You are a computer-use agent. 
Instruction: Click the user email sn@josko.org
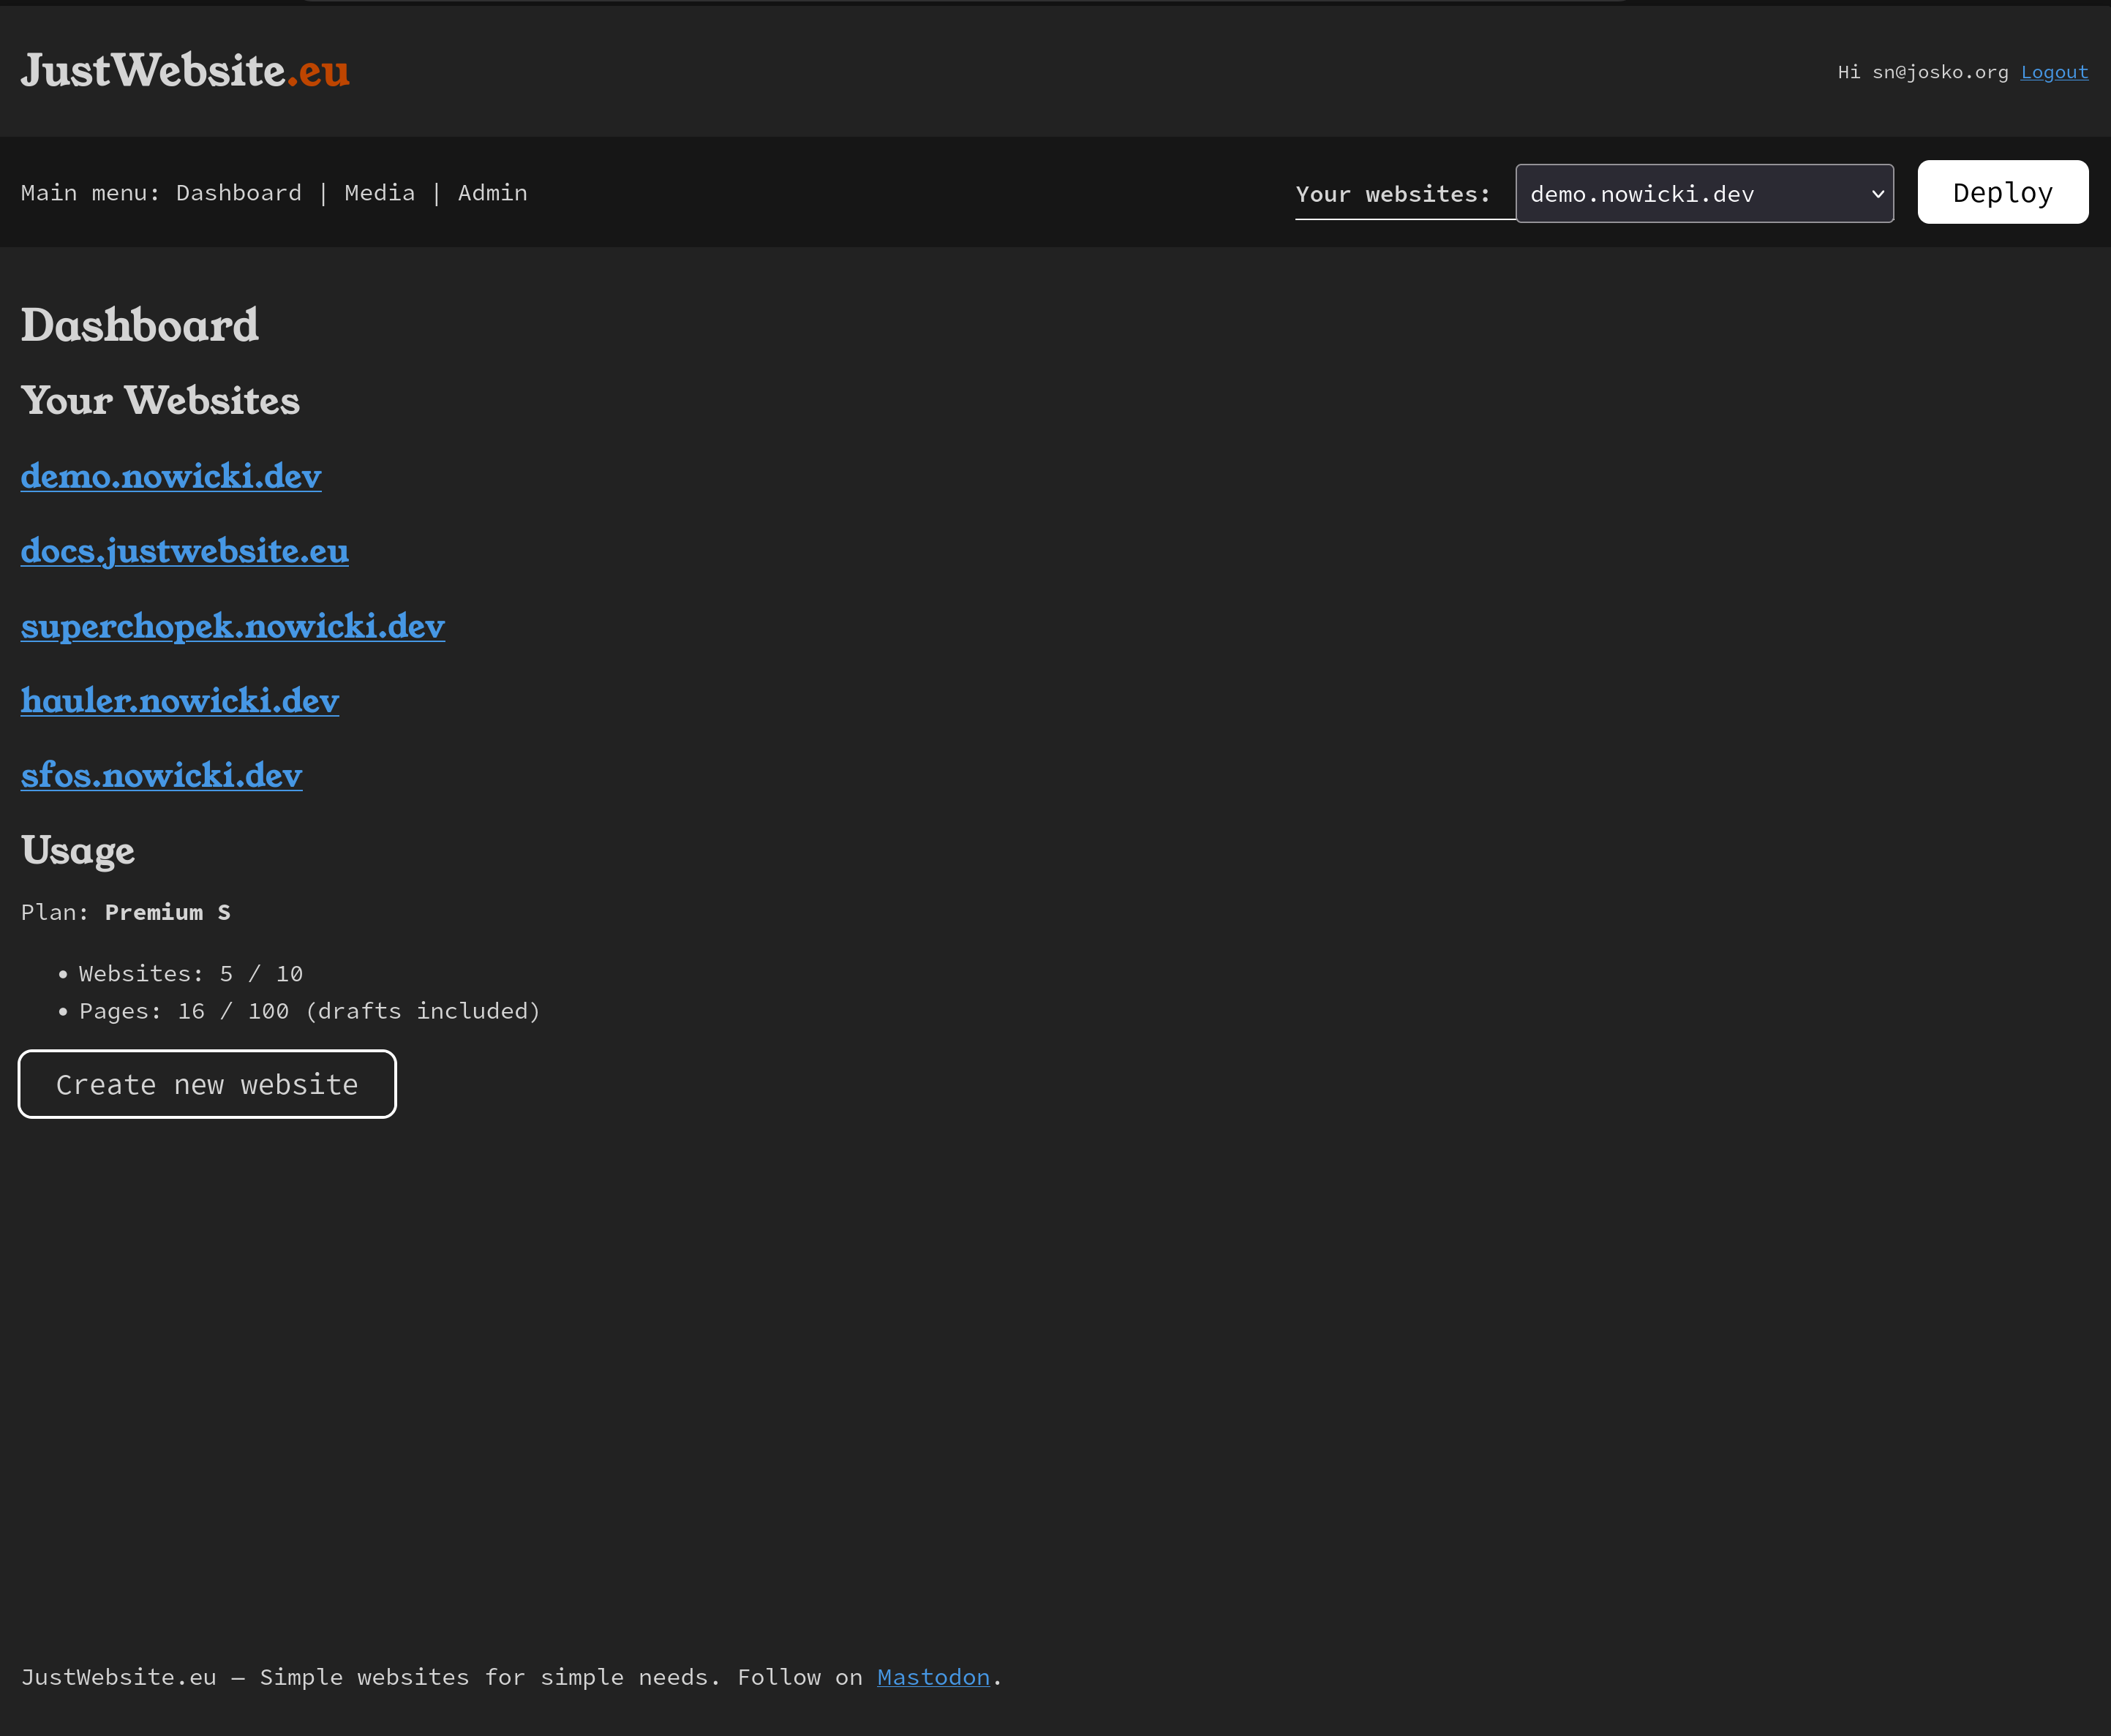point(1940,72)
